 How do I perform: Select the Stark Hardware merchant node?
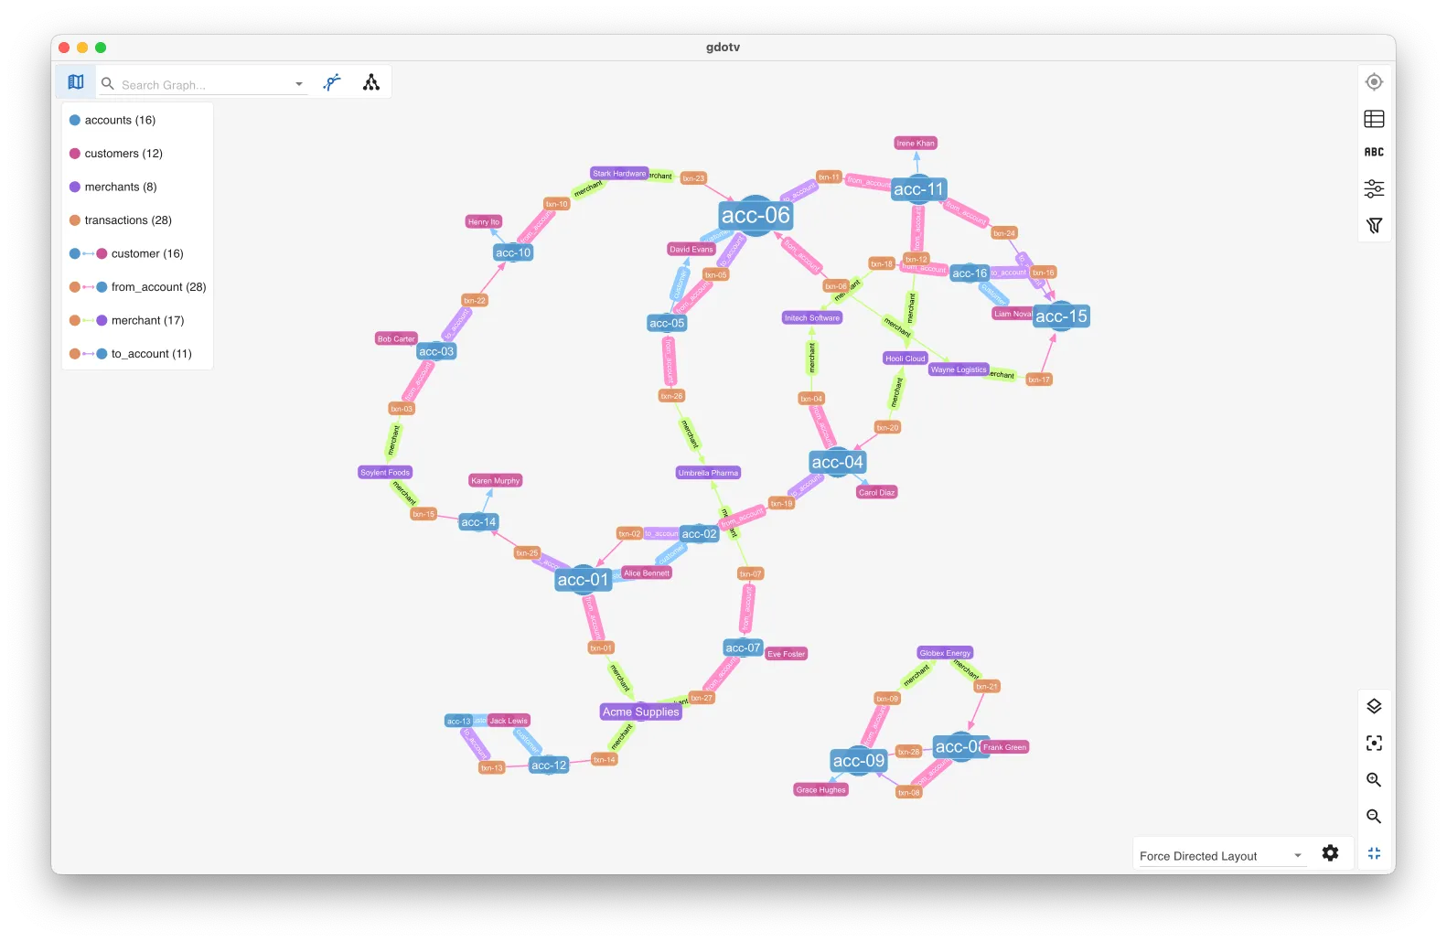click(619, 173)
